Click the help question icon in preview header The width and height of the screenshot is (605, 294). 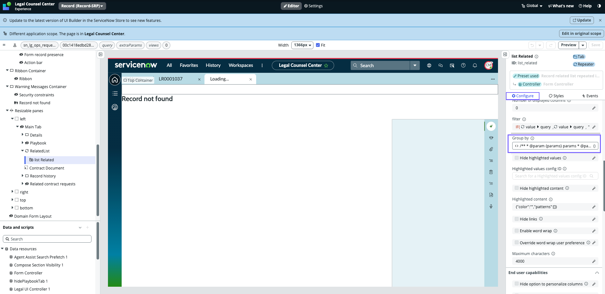click(x=463, y=65)
